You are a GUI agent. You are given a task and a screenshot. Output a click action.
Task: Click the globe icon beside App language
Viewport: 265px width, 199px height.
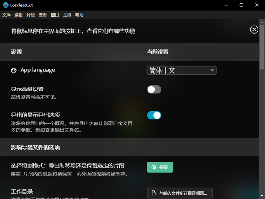[x=14, y=70]
